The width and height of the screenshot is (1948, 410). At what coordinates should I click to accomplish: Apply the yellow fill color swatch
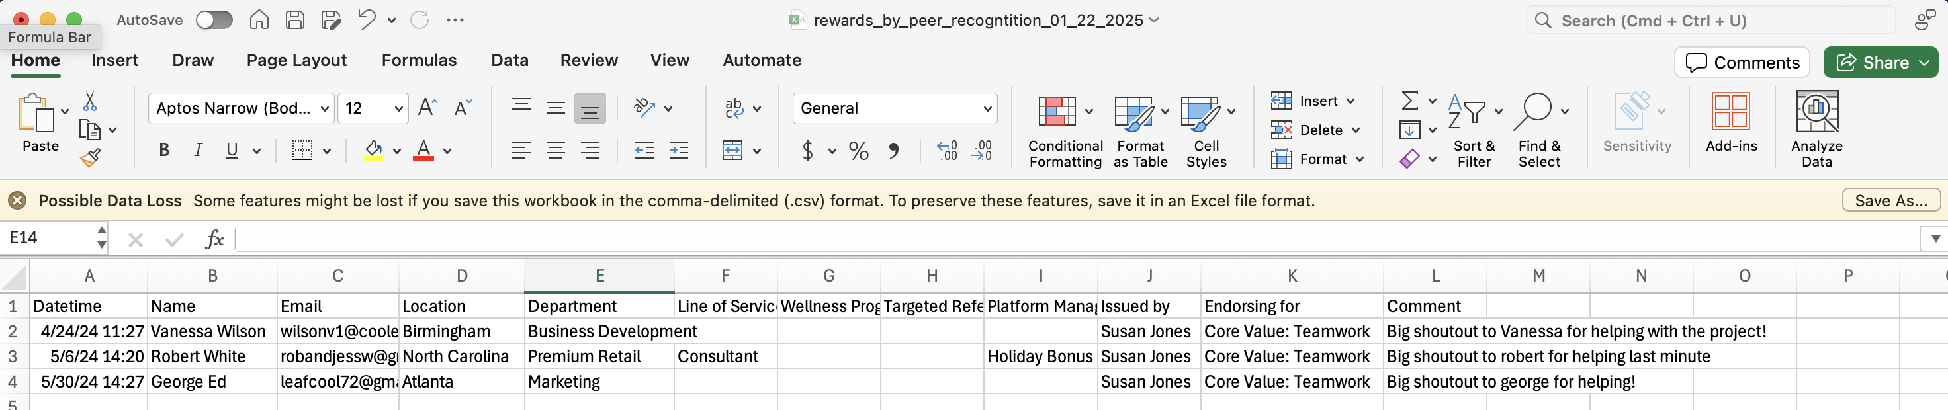pyautogui.click(x=373, y=151)
